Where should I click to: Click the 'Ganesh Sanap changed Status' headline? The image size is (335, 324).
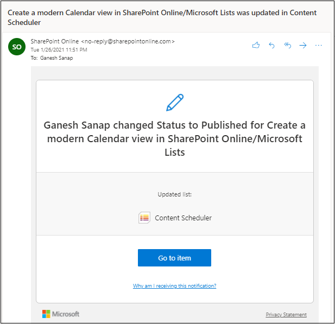(174, 138)
